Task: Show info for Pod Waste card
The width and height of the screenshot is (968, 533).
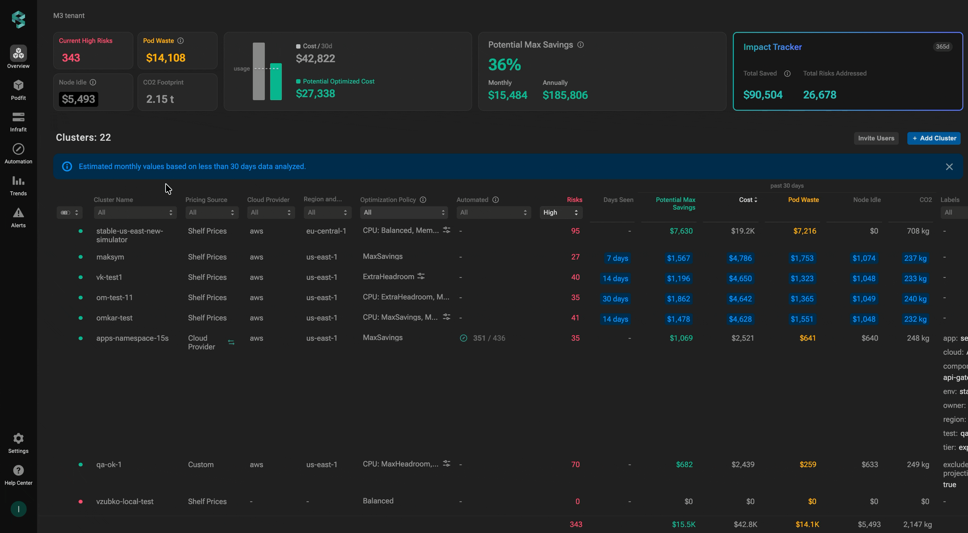Action: click(180, 41)
